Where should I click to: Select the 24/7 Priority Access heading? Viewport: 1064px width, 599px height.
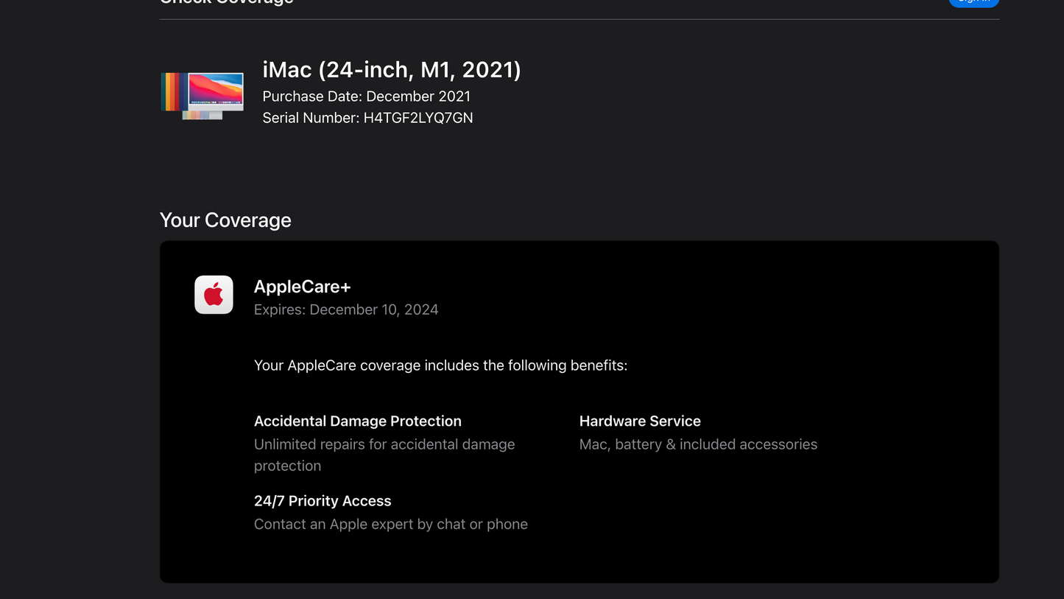pos(322,501)
